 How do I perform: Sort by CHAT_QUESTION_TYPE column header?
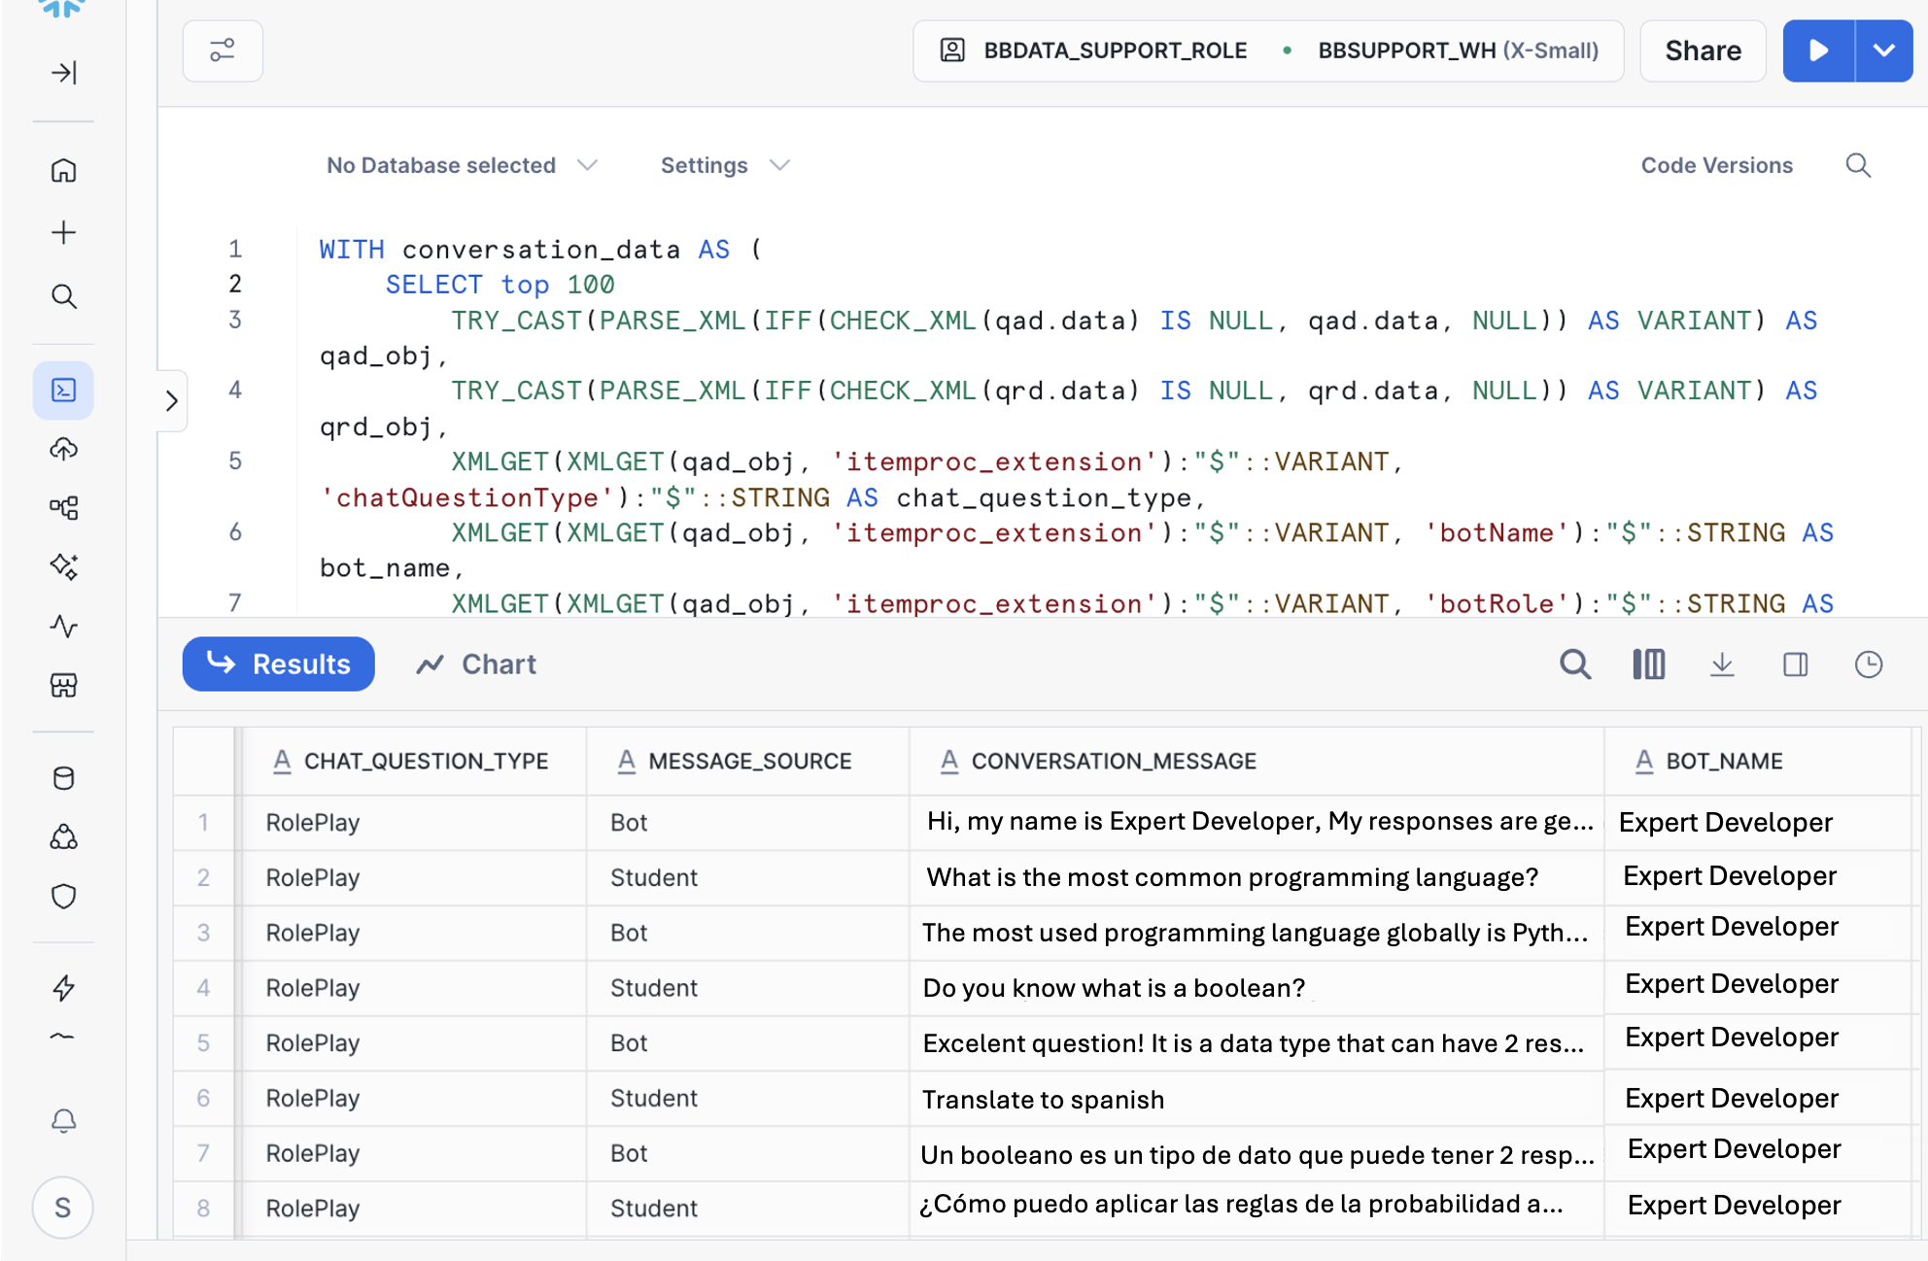(x=426, y=762)
